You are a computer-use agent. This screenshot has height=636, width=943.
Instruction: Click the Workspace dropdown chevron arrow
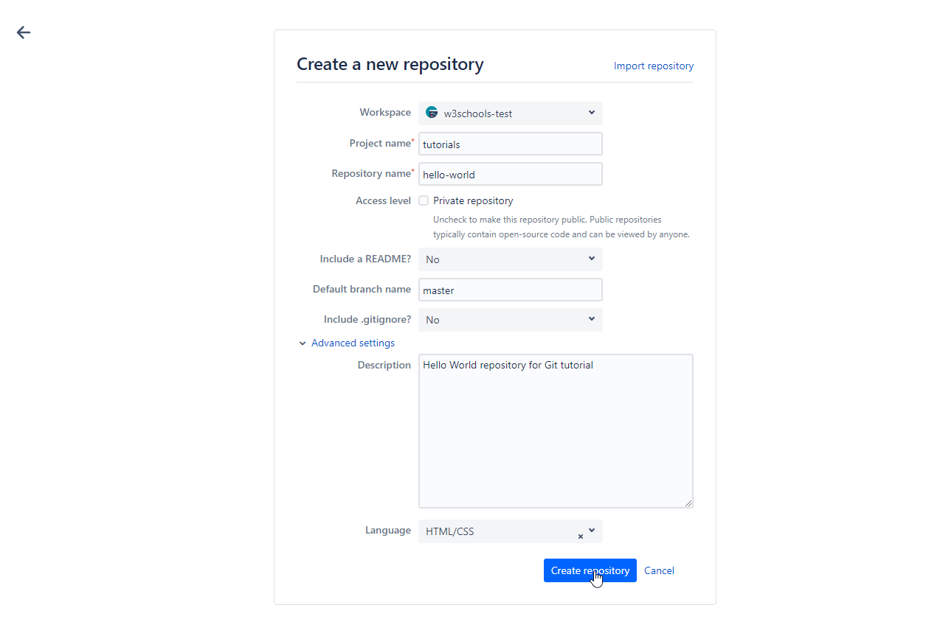592,113
